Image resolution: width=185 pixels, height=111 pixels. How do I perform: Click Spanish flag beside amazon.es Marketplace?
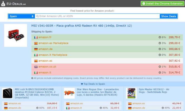click(36, 43)
